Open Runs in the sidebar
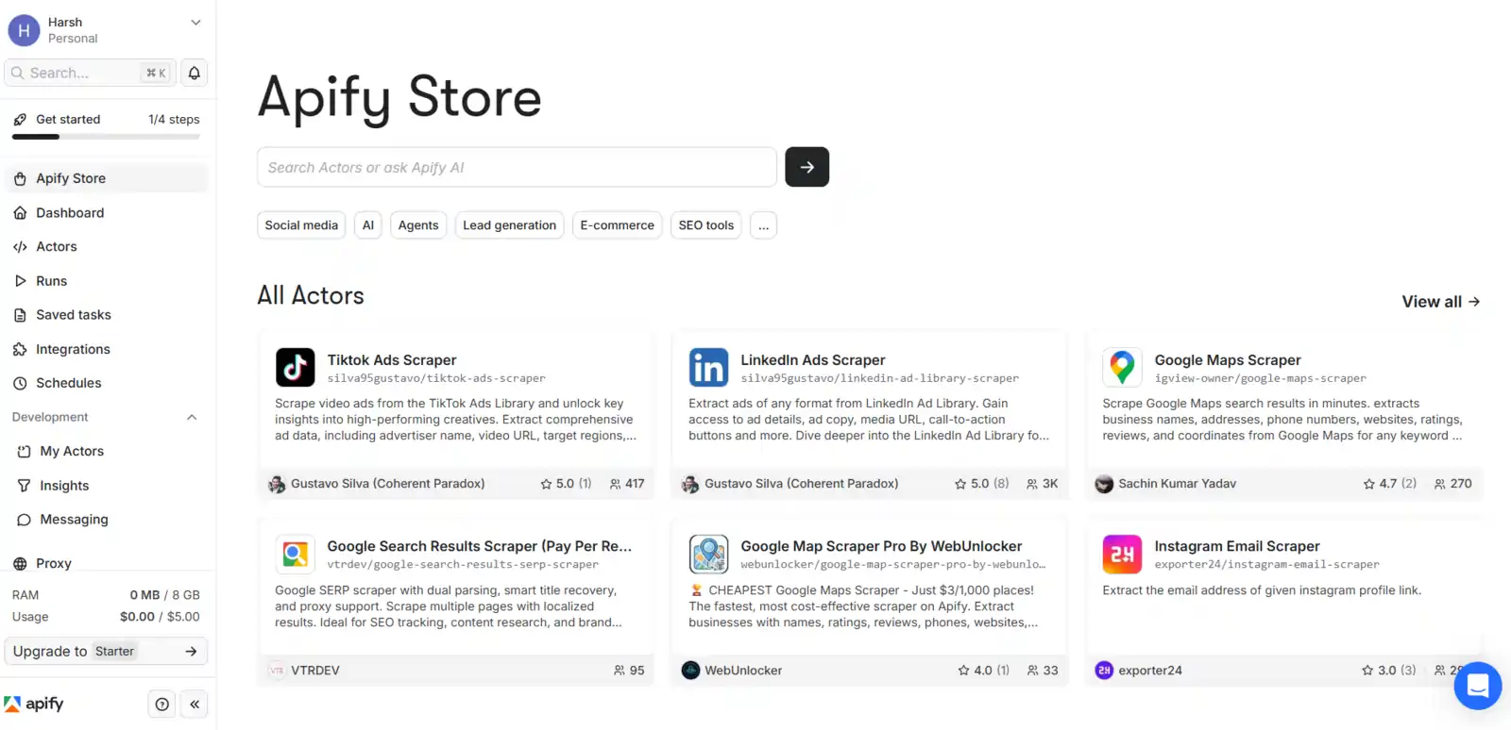The height and width of the screenshot is (730, 1511). [x=108, y=281]
